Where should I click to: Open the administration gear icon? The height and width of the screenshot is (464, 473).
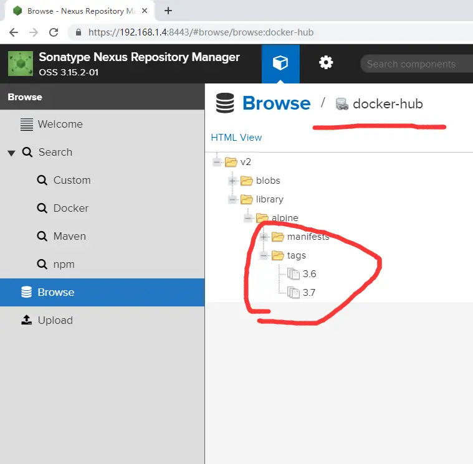point(326,63)
